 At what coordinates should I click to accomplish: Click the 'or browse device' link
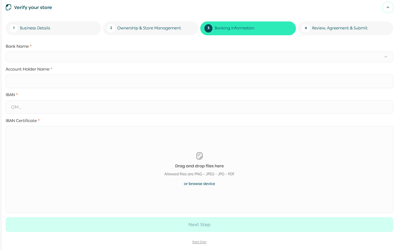(x=199, y=184)
